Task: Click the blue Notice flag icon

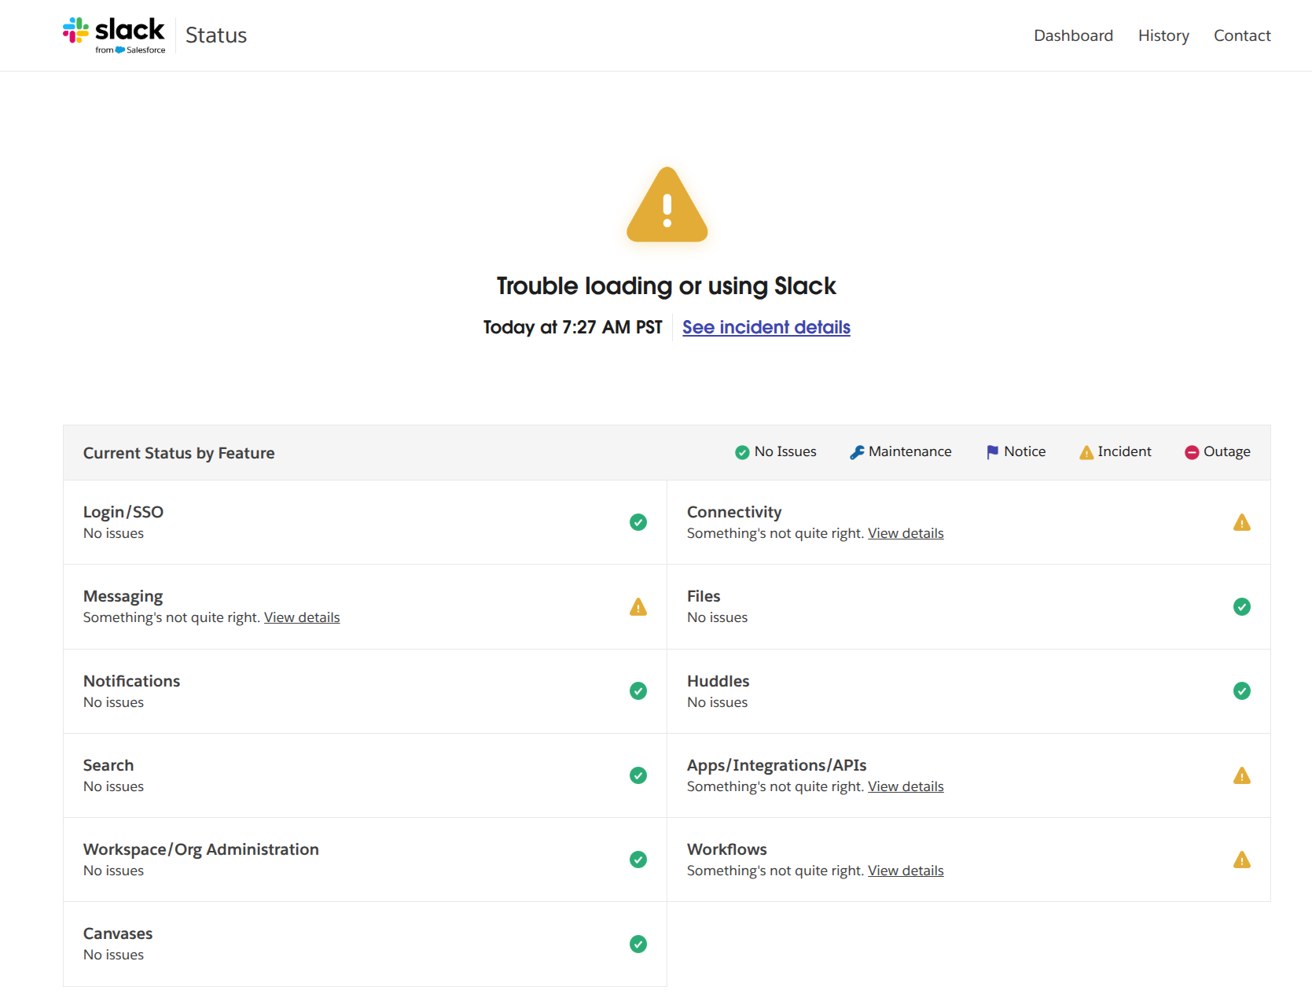Action: (x=992, y=452)
